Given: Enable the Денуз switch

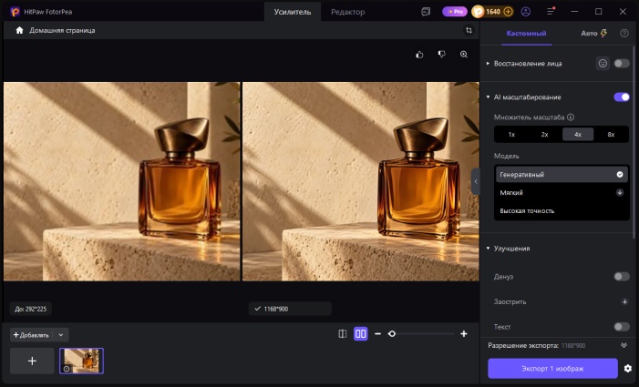Looking at the screenshot, I should [x=622, y=277].
